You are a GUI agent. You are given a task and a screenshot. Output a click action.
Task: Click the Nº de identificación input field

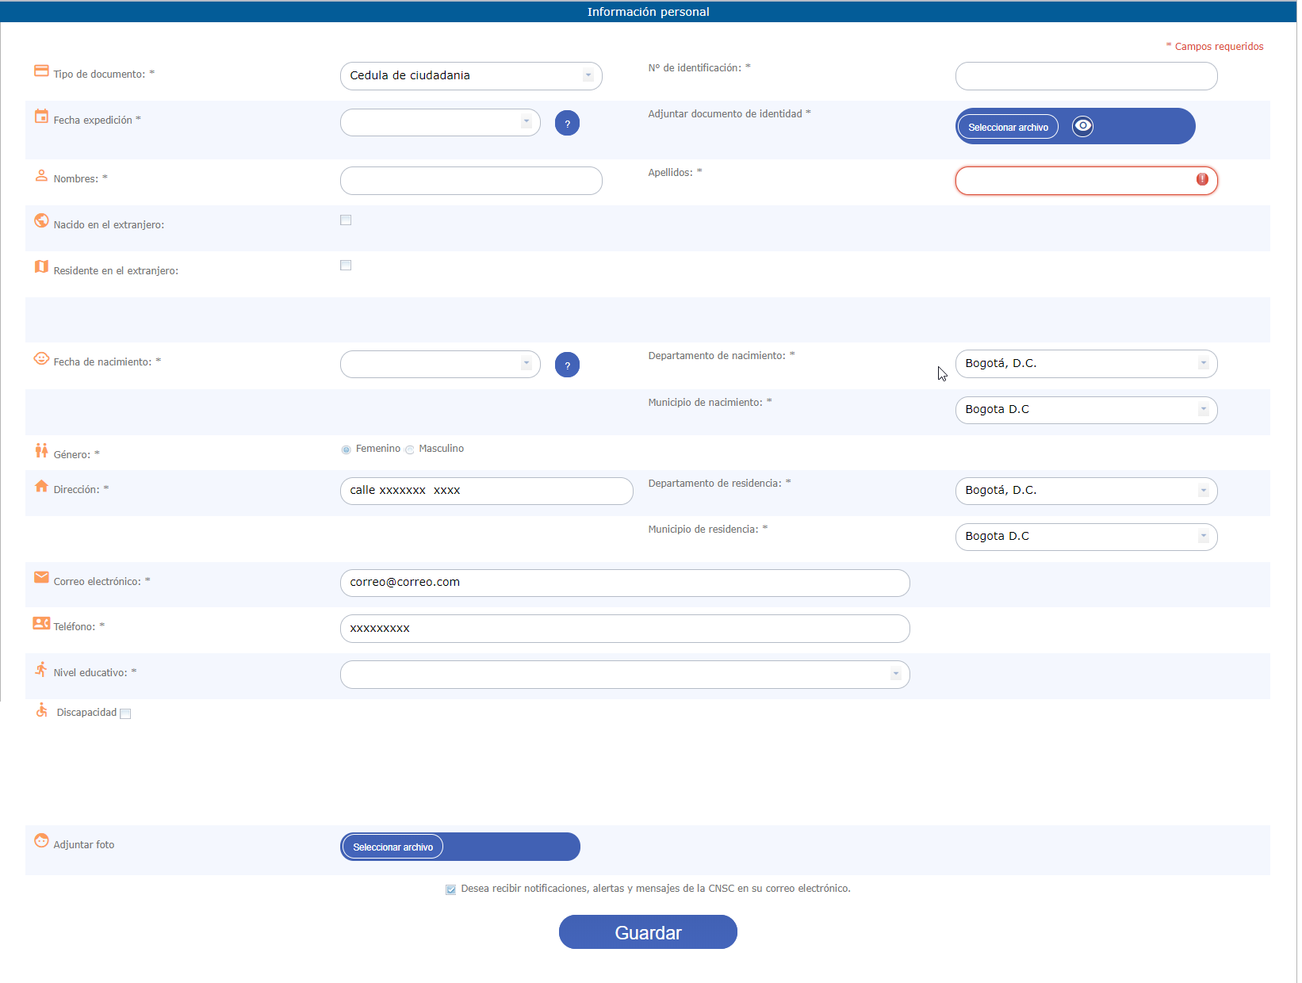[1086, 77]
